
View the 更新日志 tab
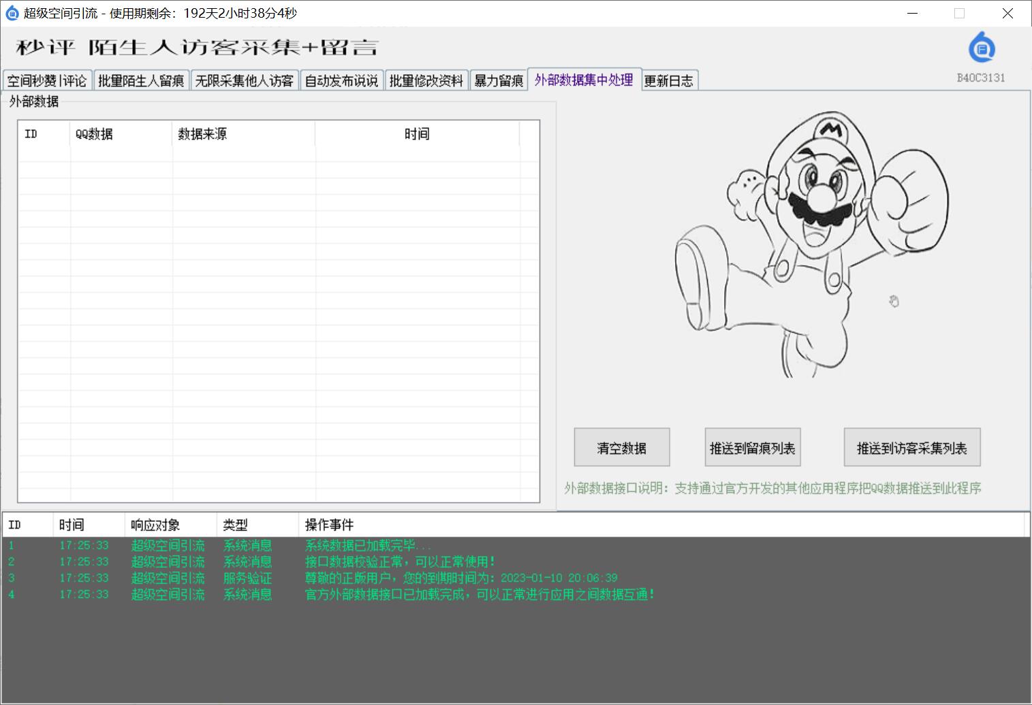tap(668, 81)
